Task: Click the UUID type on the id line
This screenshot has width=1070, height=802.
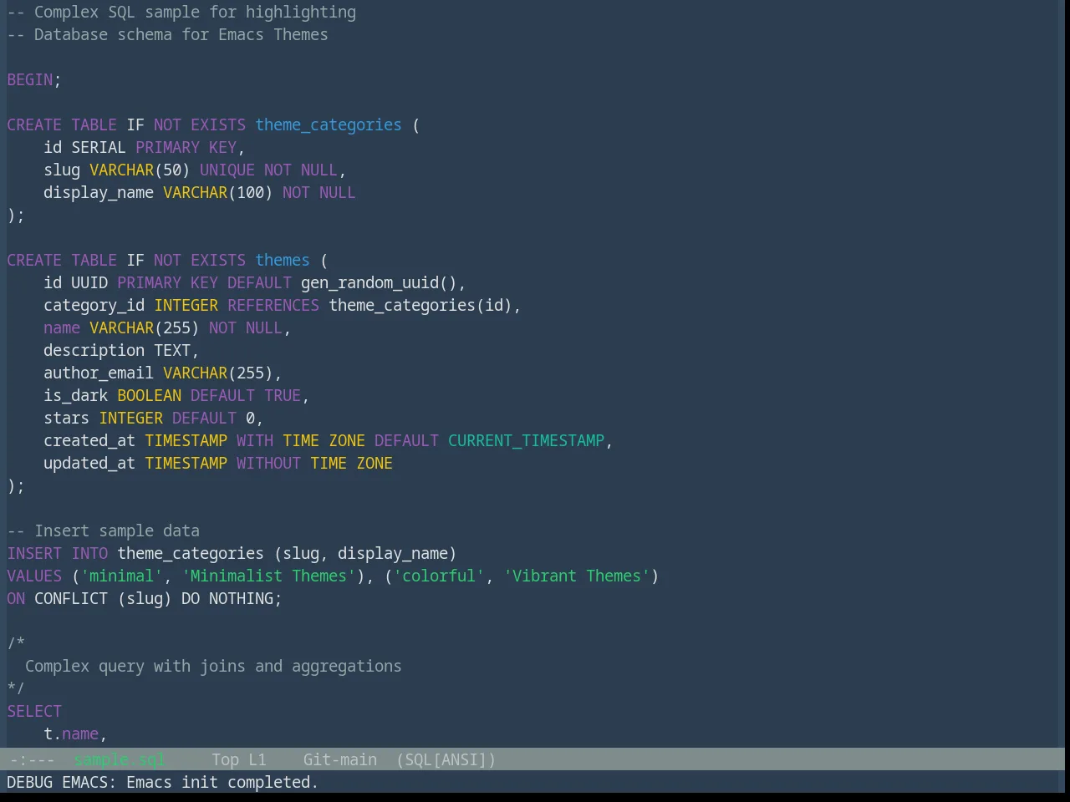Action: 89,282
